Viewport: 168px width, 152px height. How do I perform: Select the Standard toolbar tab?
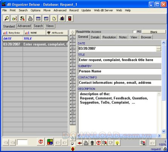(x=9, y=26)
